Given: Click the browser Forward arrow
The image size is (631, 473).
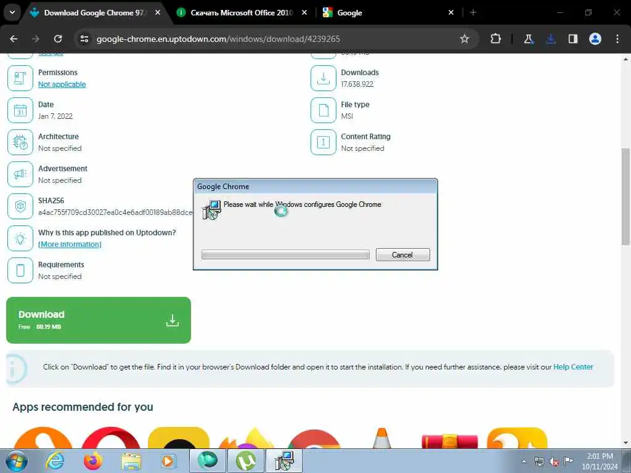Looking at the screenshot, I should pyautogui.click(x=36, y=39).
